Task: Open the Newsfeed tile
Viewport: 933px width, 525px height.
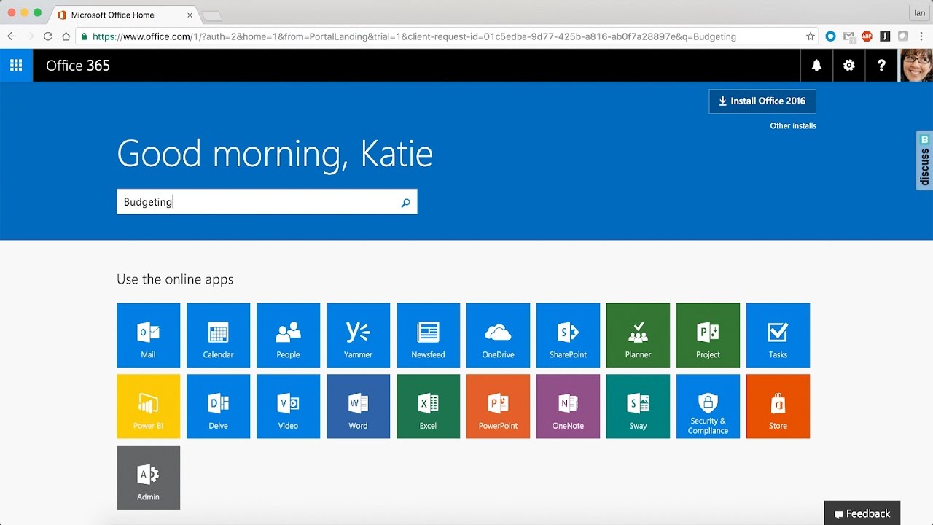Action: (428, 335)
